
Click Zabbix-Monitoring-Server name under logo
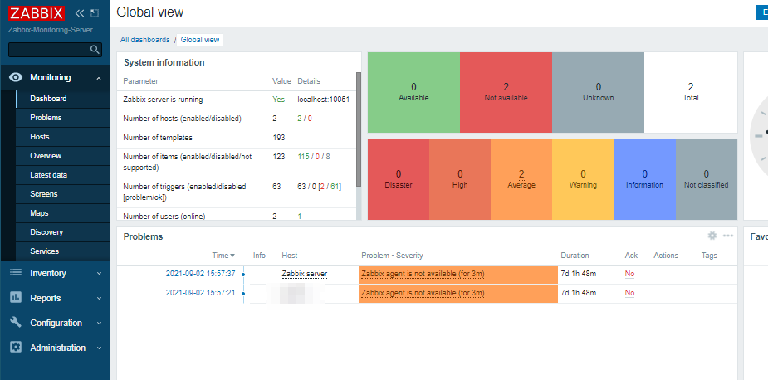click(51, 30)
